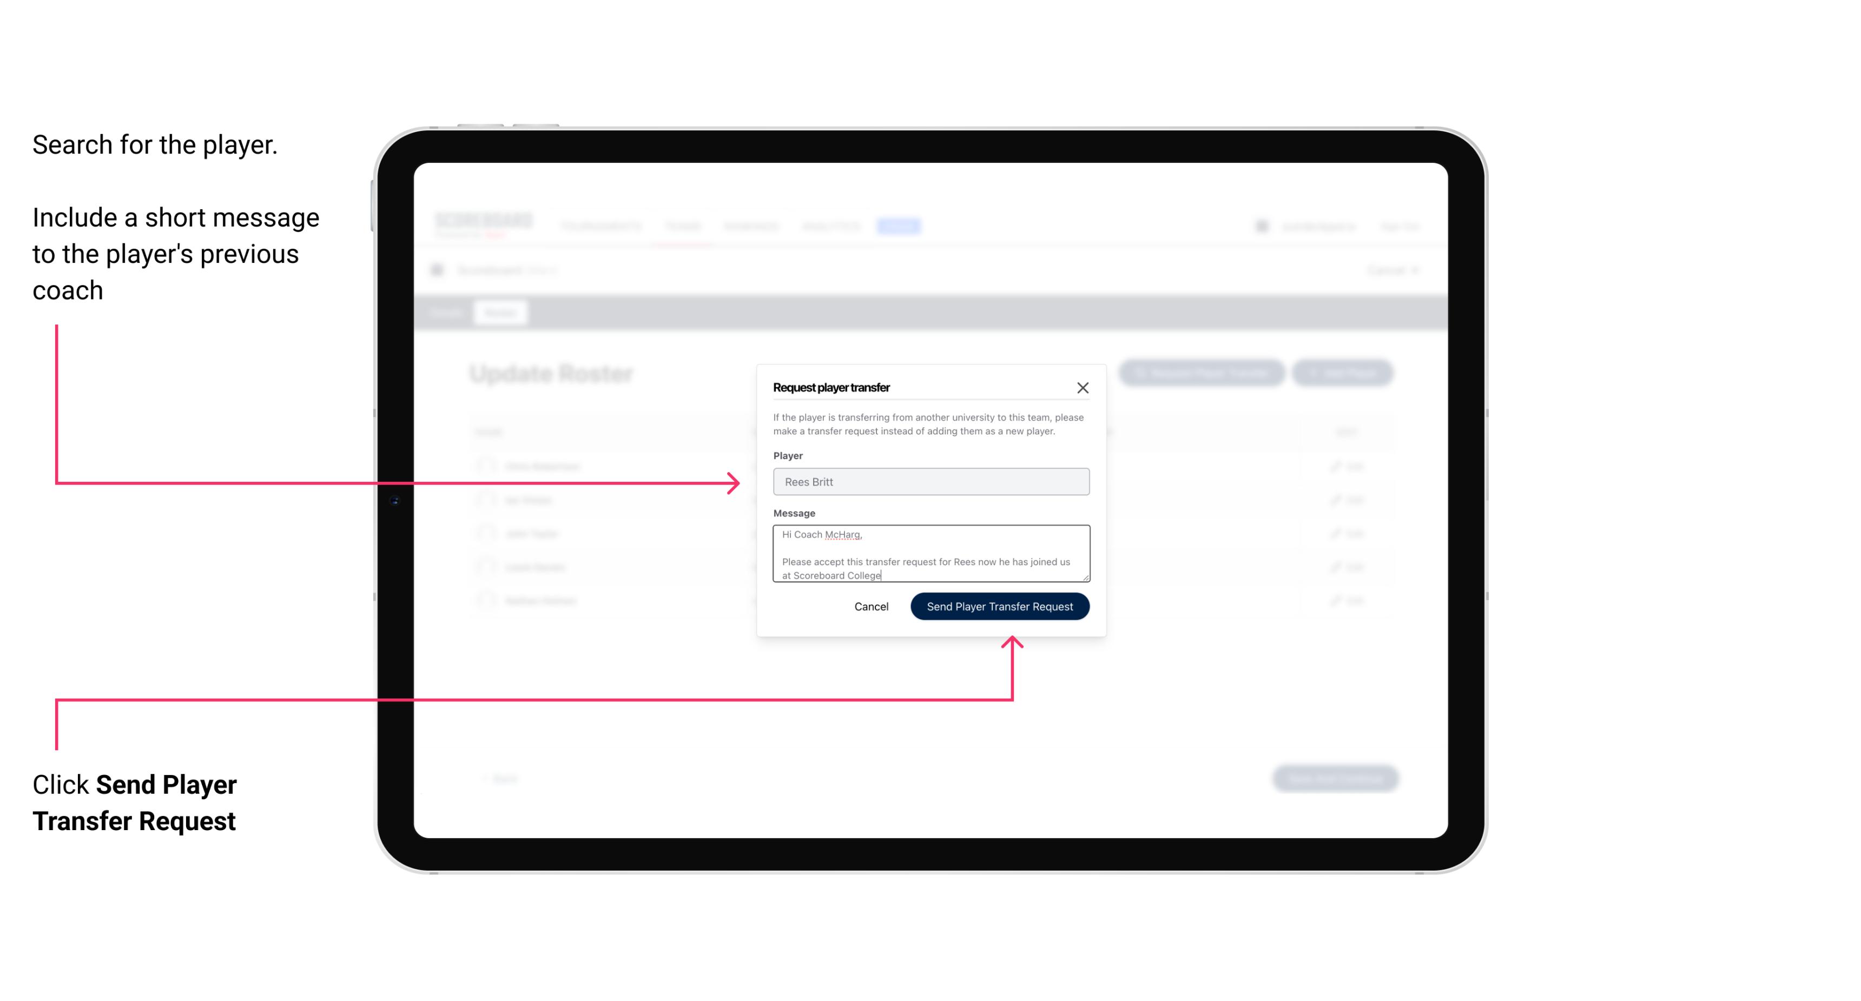Image resolution: width=1861 pixels, height=1001 pixels.
Task: Click the Tournaments tab in navigation bar
Action: pyautogui.click(x=600, y=226)
